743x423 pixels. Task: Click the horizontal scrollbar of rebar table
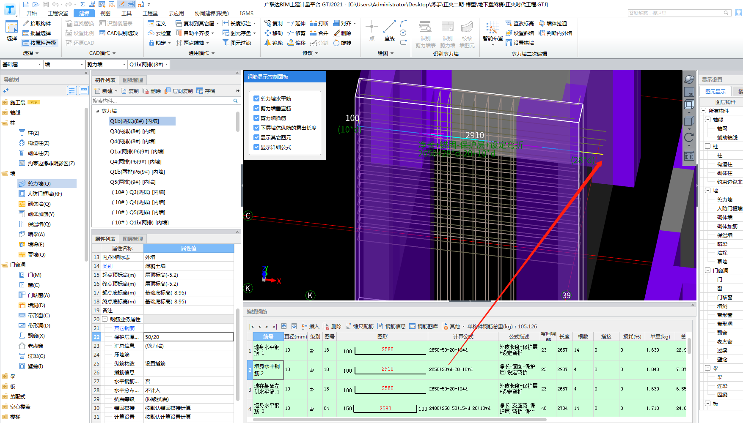tap(399, 420)
